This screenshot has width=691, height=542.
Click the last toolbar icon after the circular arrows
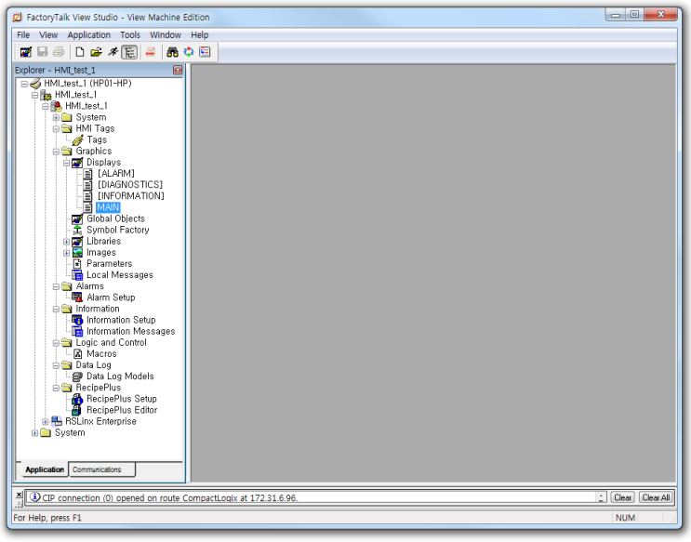(x=205, y=52)
